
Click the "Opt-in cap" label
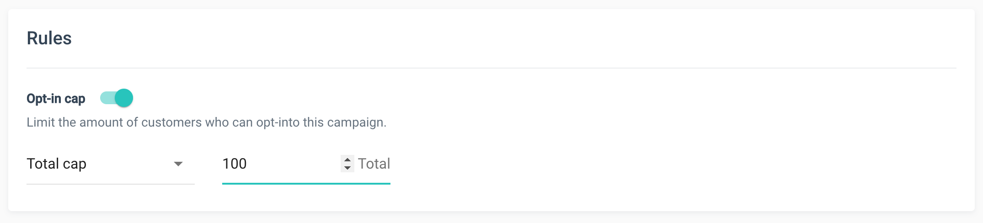[56, 99]
